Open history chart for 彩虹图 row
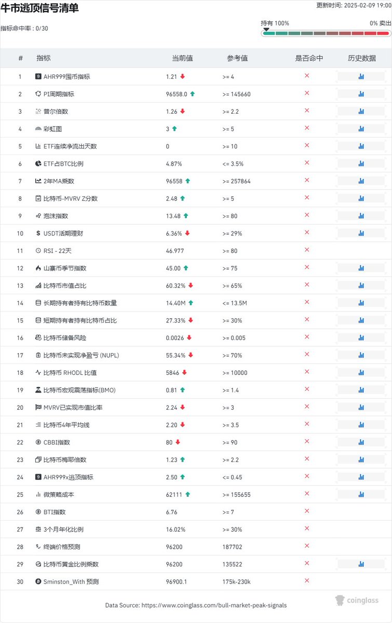The height and width of the screenshot is (623, 392). click(361, 129)
